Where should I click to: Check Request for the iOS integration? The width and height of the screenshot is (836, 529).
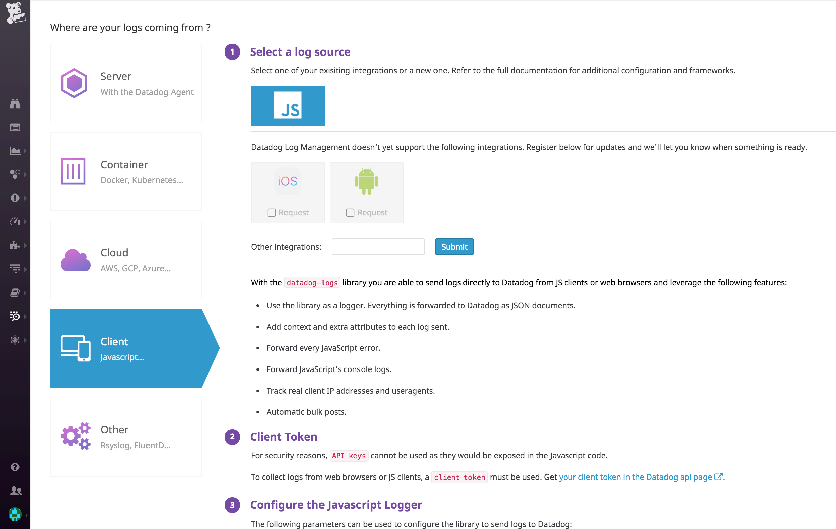[x=271, y=213]
